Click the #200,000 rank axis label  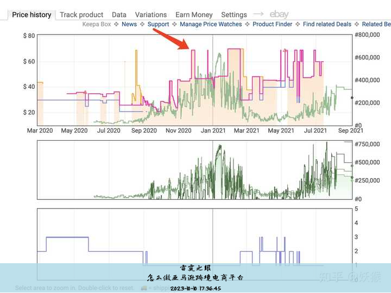point(367,103)
